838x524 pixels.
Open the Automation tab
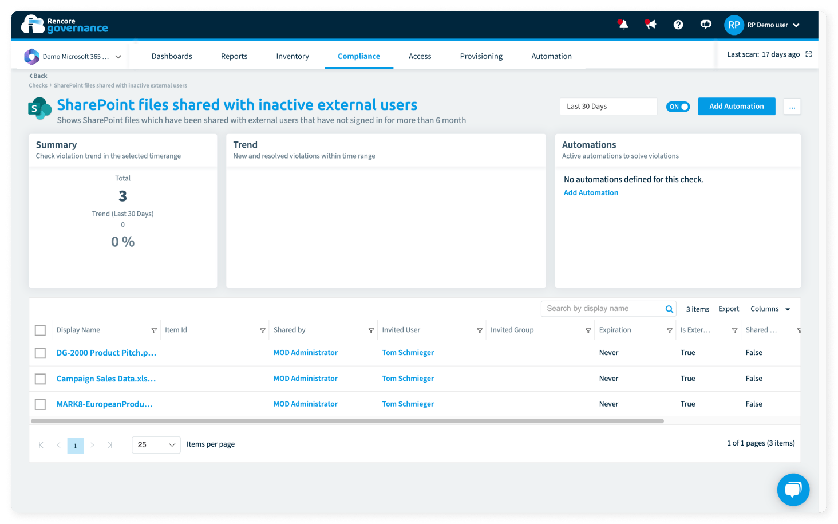click(551, 56)
